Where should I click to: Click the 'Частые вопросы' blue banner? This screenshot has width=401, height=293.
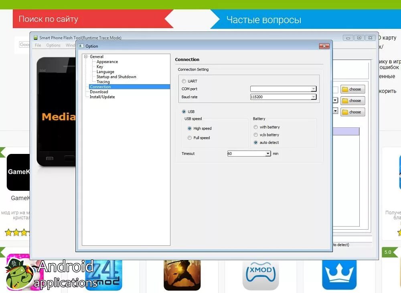(x=306, y=19)
